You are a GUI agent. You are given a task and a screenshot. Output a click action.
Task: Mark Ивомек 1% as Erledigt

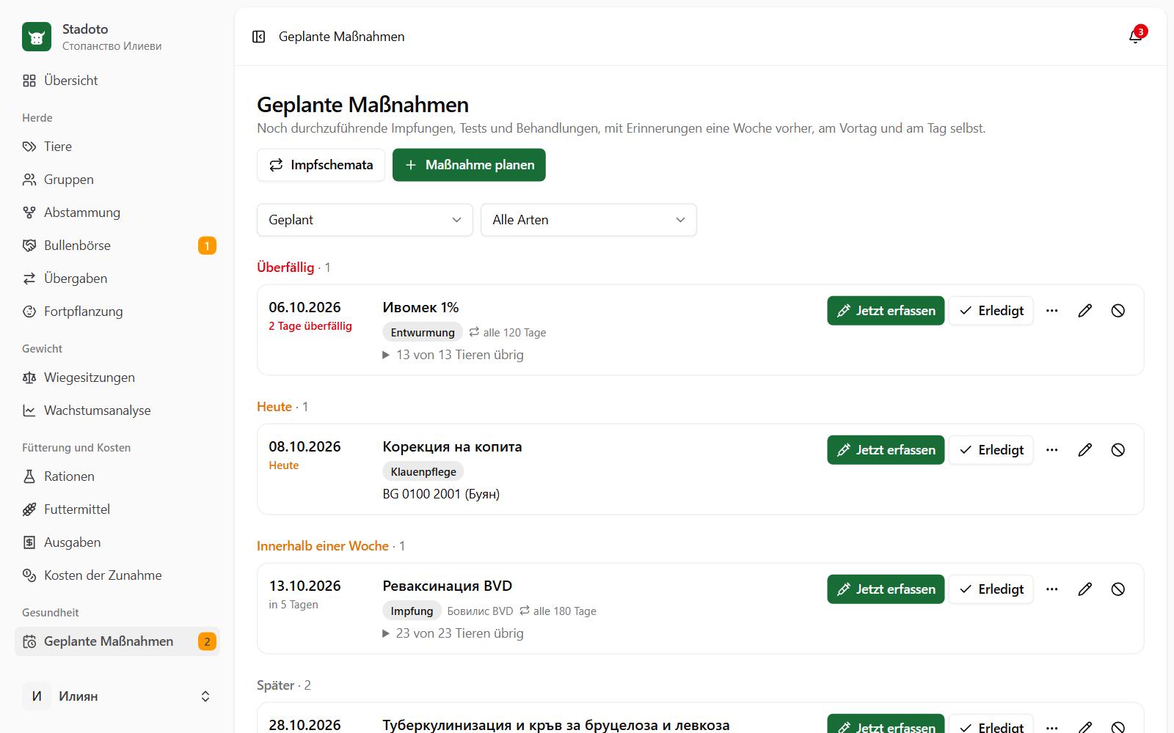[991, 311]
